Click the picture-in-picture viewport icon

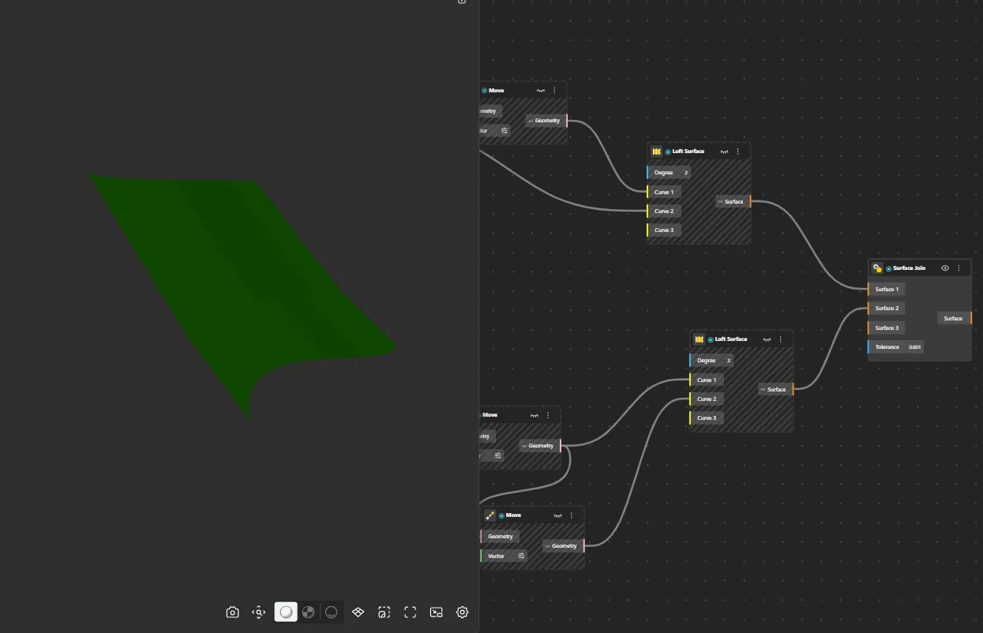pos(436,612)
